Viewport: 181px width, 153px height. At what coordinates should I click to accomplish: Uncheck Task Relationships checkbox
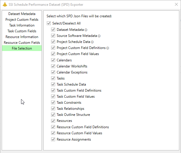[x=53, y=109]
